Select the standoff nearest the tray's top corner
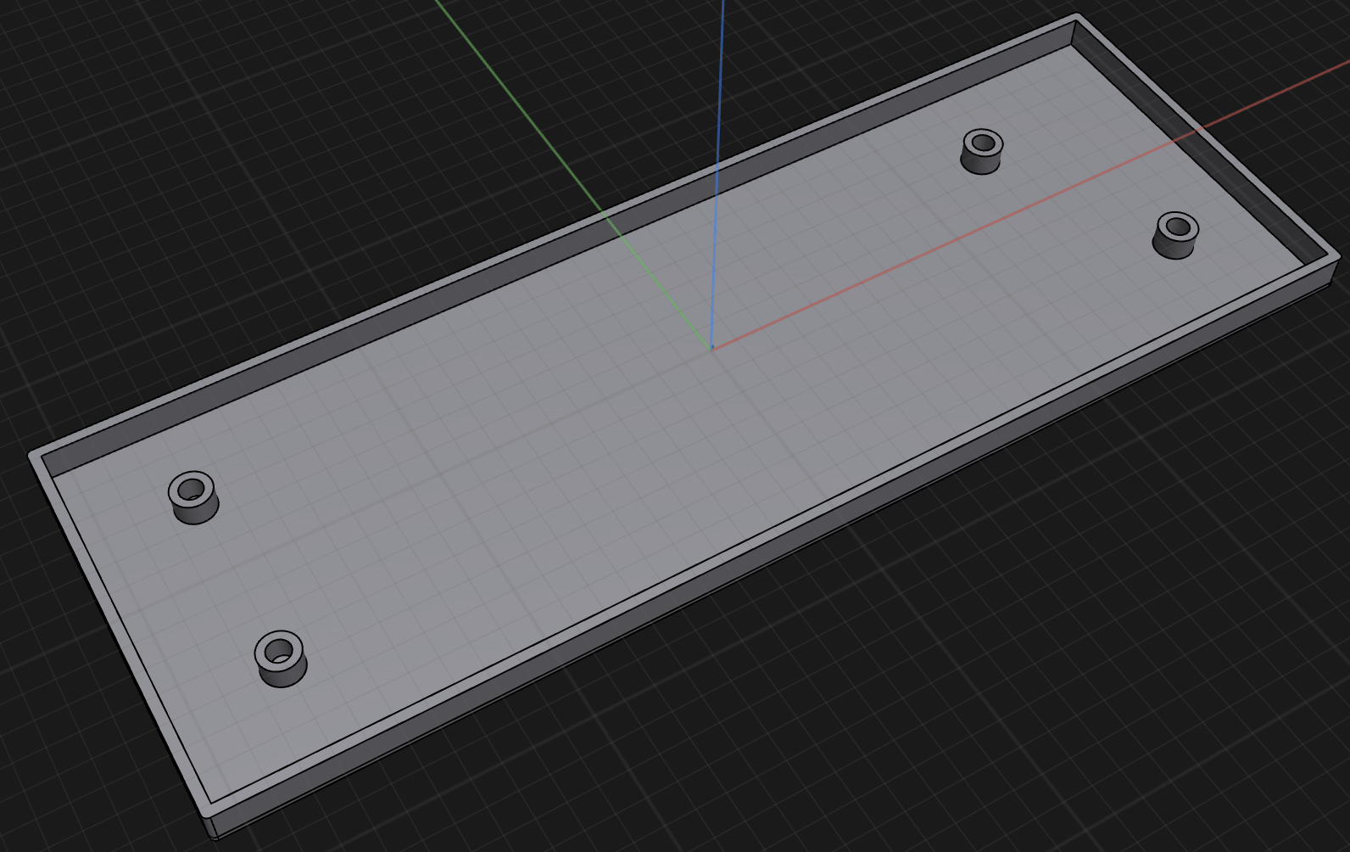1350x852 pixels. point(981,160)
